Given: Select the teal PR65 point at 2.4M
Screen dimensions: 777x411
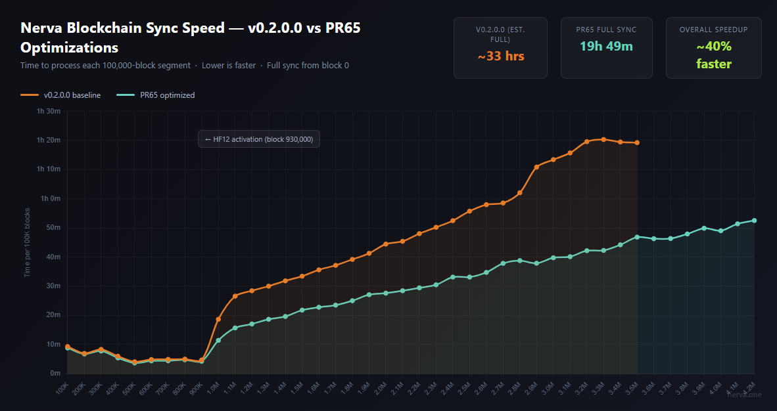Looking at the screenshot, I should coord(452,277).
